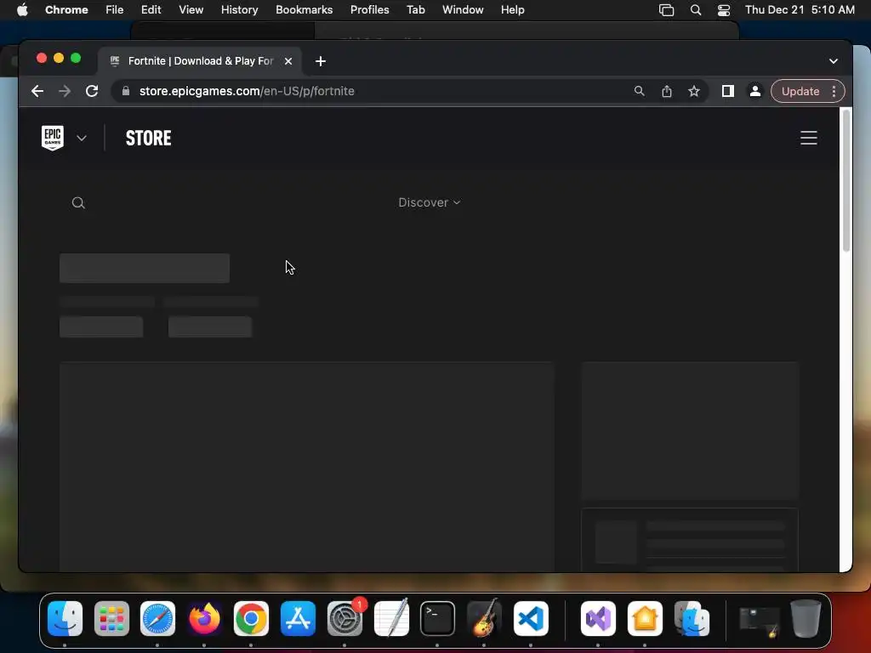Open Visual Studio from the dock
The image size is (871, 653).
click(x=598, y=619)
